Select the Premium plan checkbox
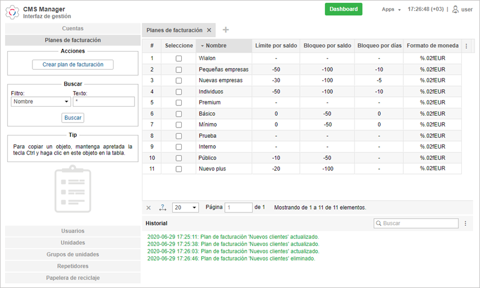 coord(178,103)
